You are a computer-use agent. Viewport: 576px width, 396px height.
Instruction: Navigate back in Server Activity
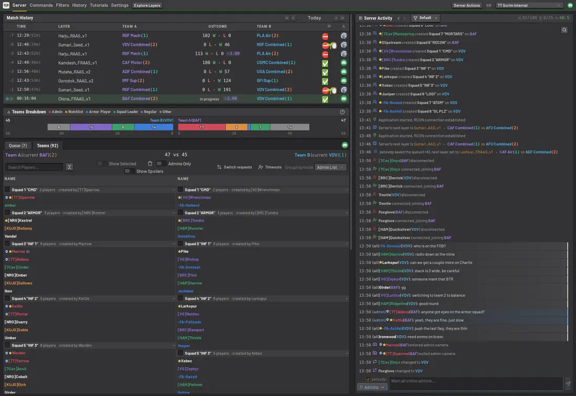tap(398, 18)
